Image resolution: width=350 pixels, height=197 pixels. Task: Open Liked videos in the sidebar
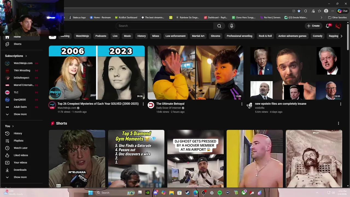(21, 155)
